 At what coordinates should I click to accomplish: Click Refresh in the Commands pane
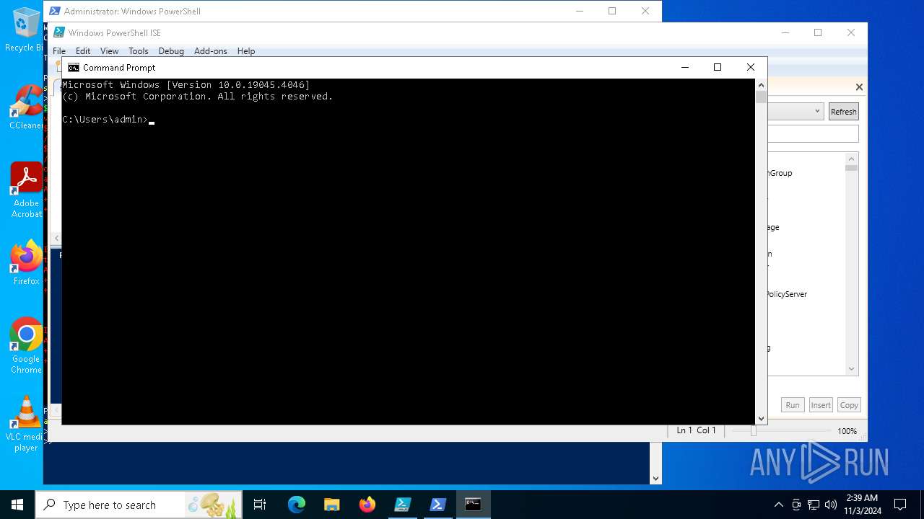click(x=843, y=112)
